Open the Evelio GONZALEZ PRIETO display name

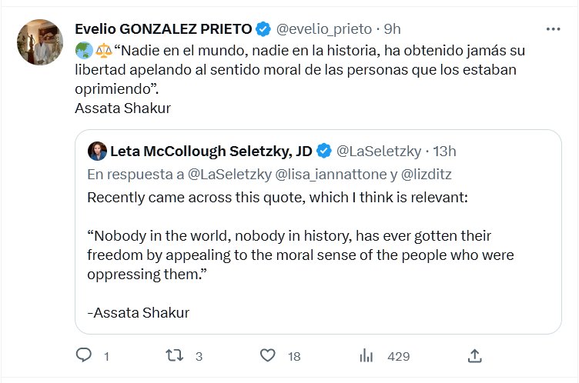pyautogui.click(x=163, y=29)
